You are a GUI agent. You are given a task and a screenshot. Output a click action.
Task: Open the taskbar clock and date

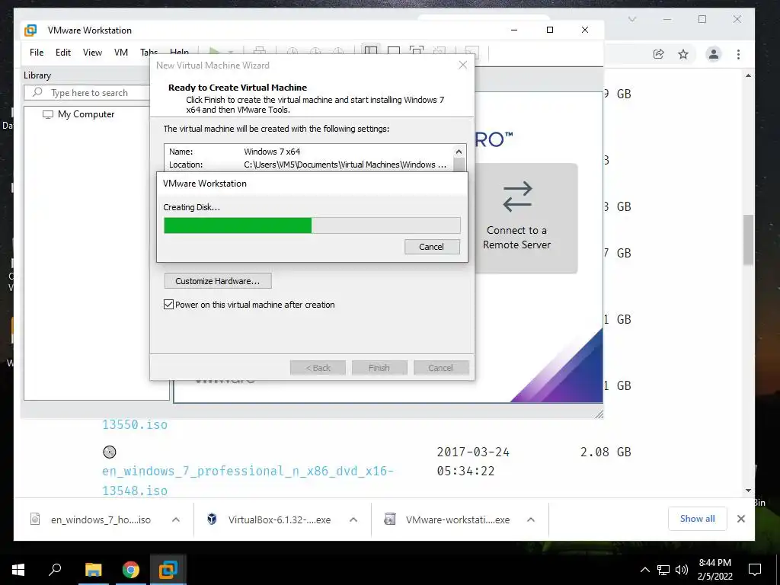coord(714,570)
